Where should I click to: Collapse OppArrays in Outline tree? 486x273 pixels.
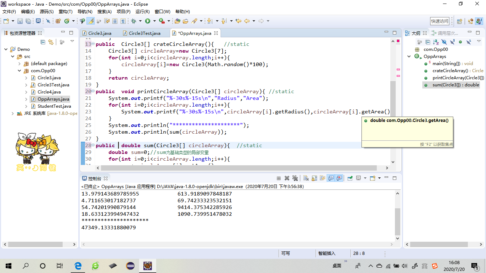410,57
